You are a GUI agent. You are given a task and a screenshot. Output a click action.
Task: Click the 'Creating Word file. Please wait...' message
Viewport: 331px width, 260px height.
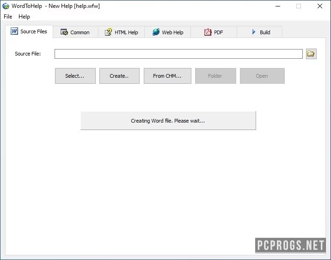click(x=168, y=121)
